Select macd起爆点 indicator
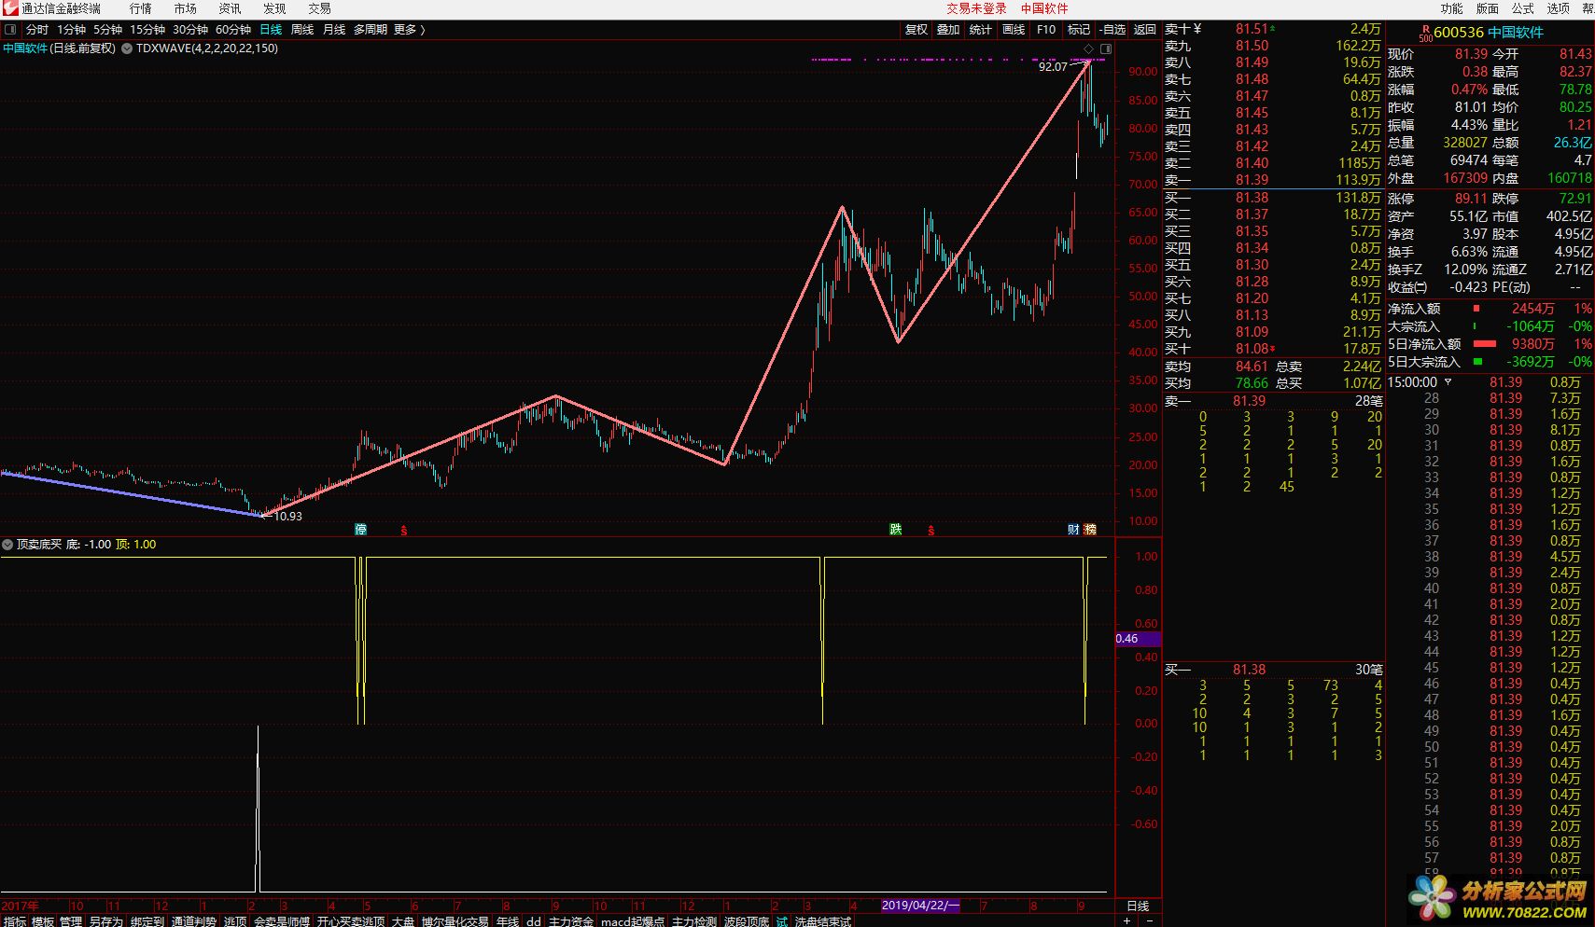Image resolution: width=1595 pixels, height=927 pixels. point(633,921)
